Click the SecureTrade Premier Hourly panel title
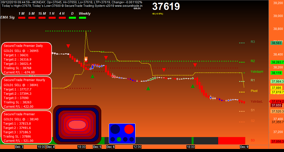This screenshot has height=152, width=284. [x=25, y=80]
